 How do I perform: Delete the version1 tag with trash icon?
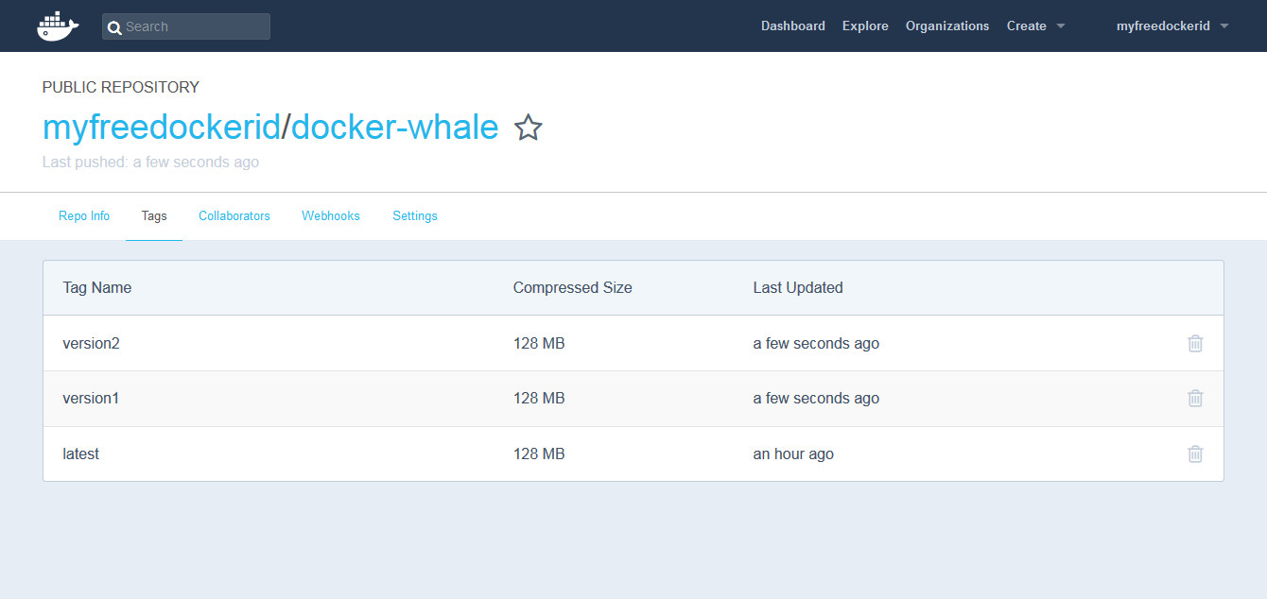[x=1195, y=398]
